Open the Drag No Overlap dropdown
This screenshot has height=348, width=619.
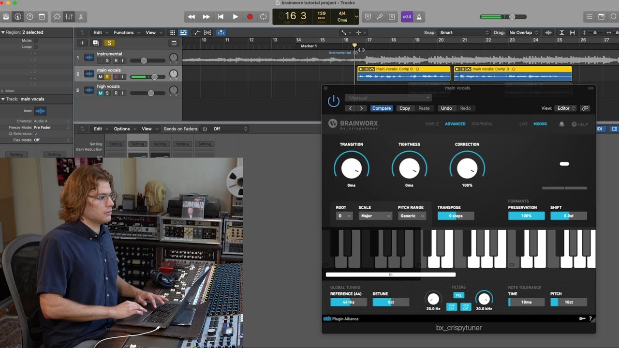pyautogui.click(x=523, y=32)
